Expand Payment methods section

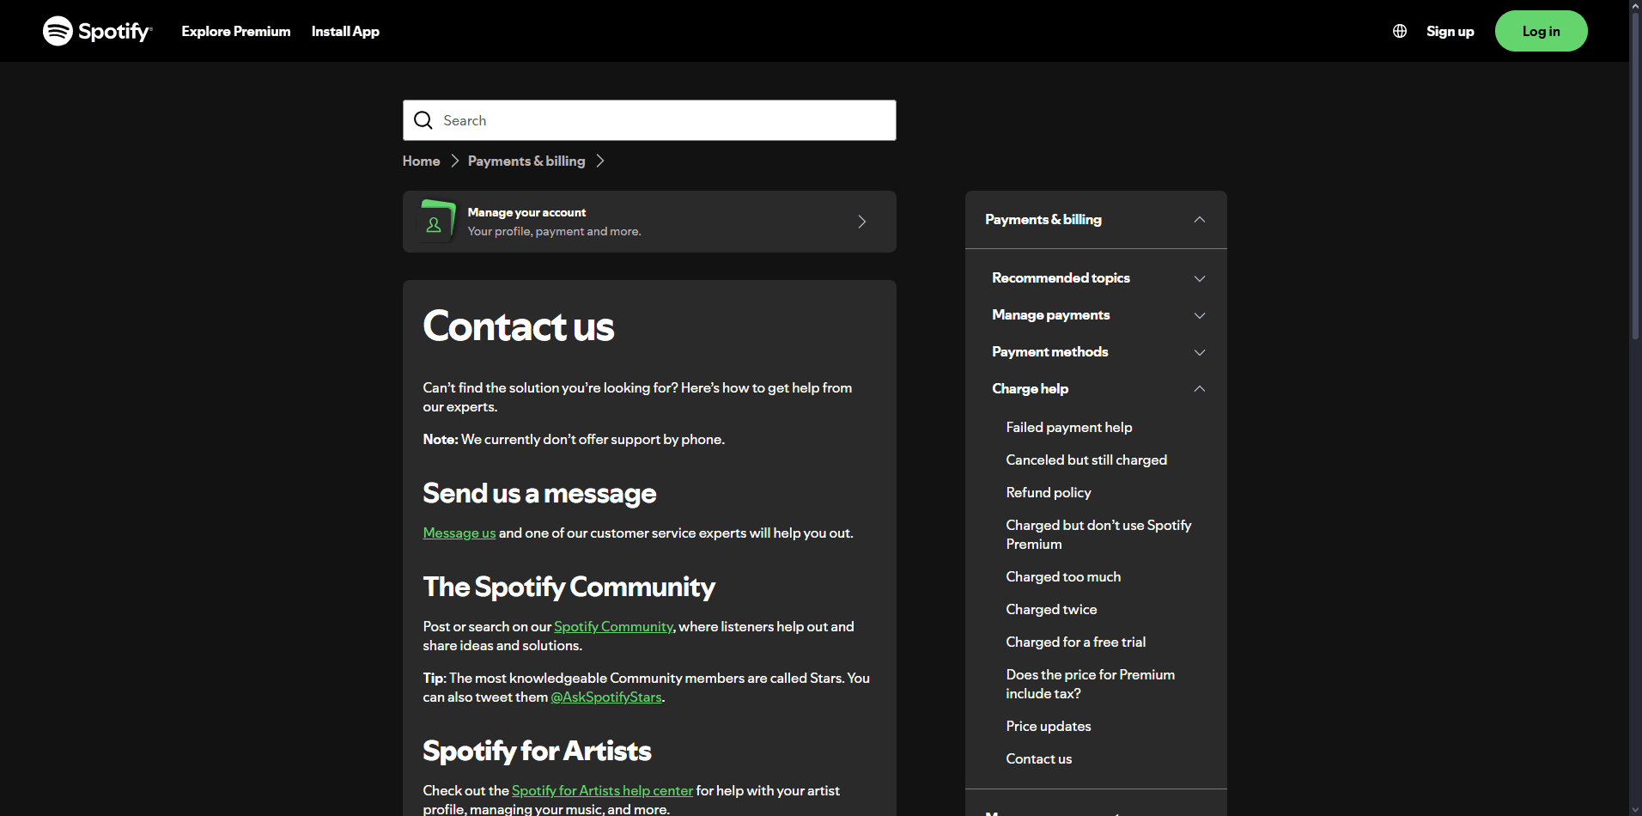1200,352
